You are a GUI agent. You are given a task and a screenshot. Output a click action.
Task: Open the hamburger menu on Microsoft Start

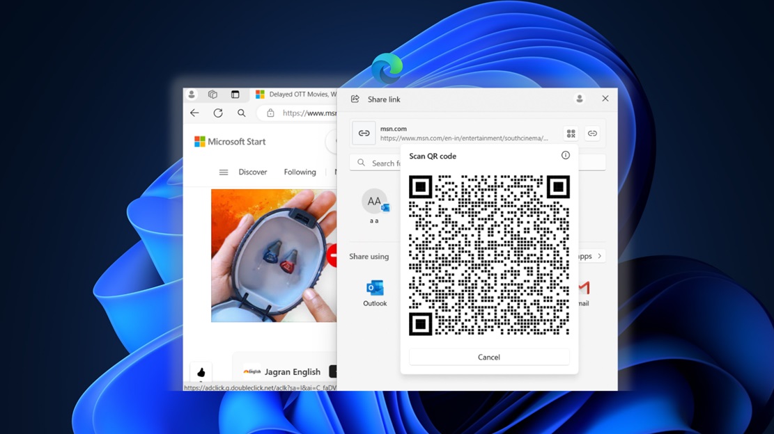[224, 172]
